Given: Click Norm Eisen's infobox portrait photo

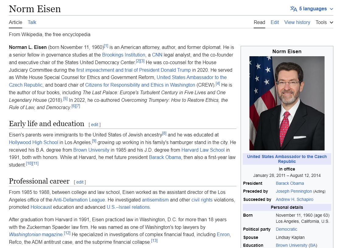Looking at the screenshot, I should coord(287,103).
